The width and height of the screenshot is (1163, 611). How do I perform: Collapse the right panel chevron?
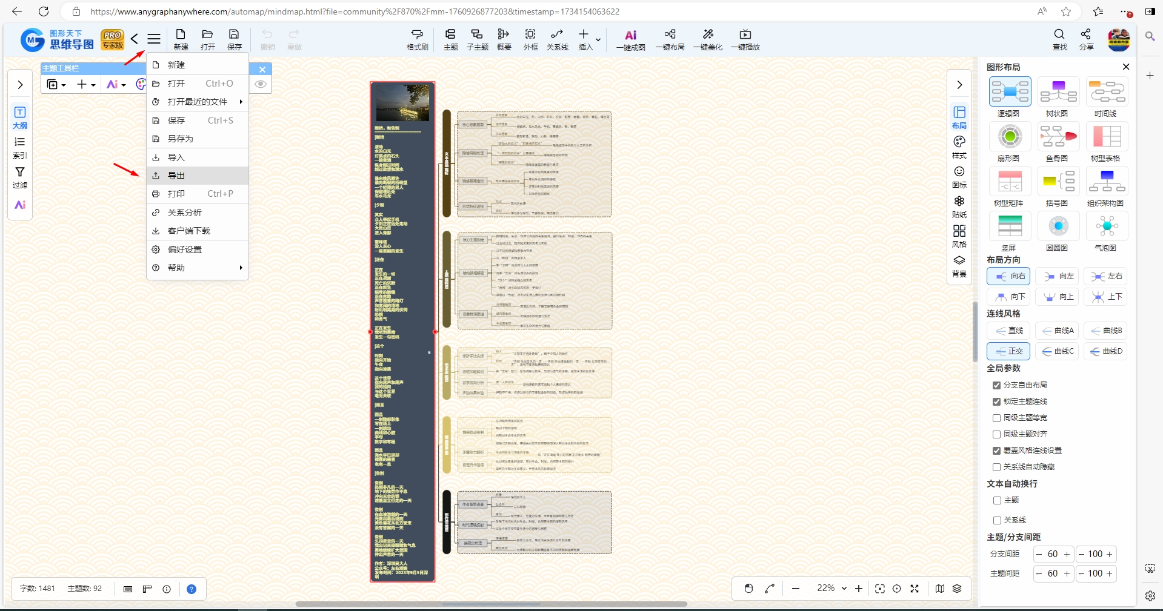click(x=959, y=85)
